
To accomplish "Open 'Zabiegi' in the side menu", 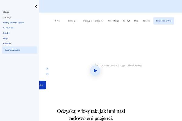I will [7, 17].
